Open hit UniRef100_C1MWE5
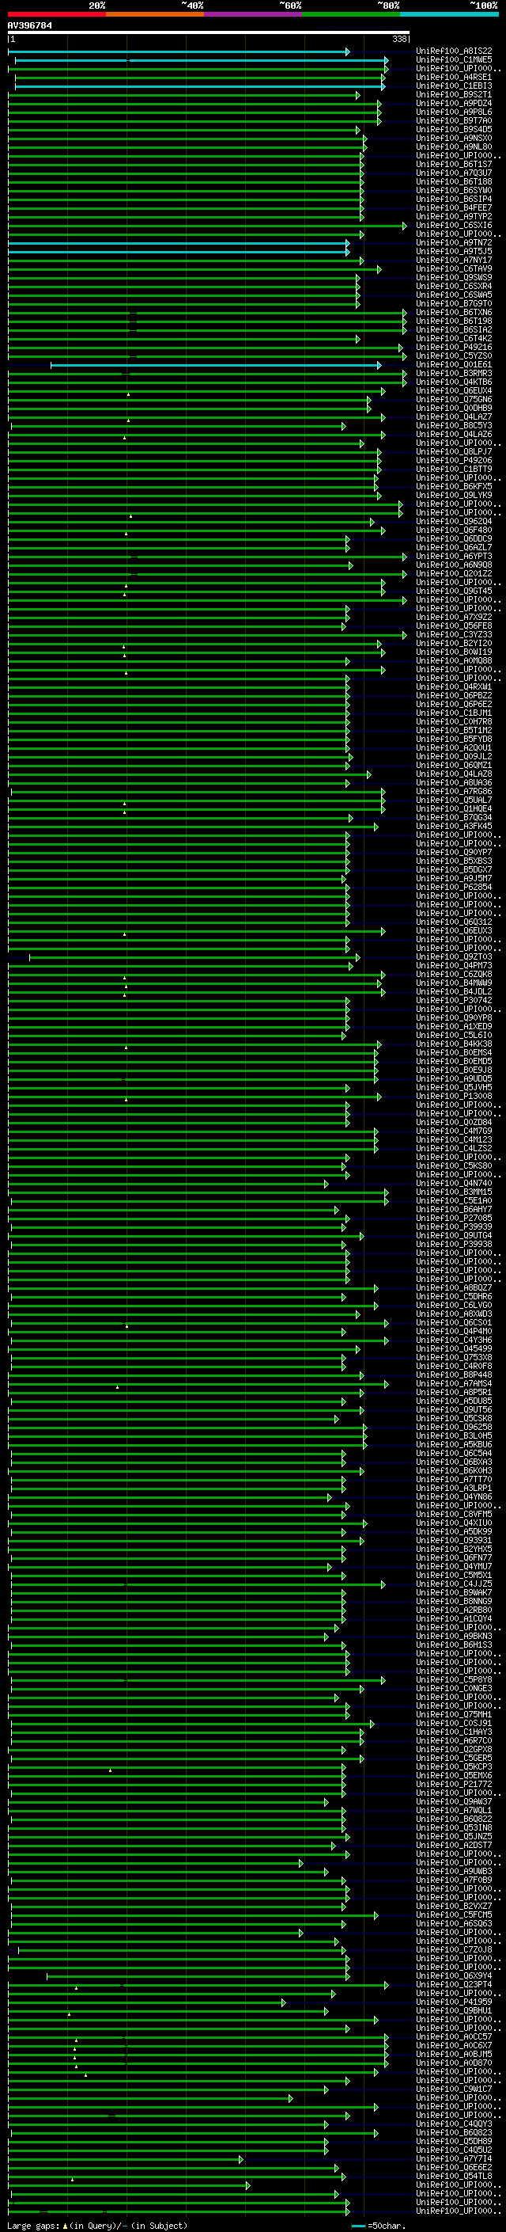Viewport: 506px width, 2232px height. point(454,60)
